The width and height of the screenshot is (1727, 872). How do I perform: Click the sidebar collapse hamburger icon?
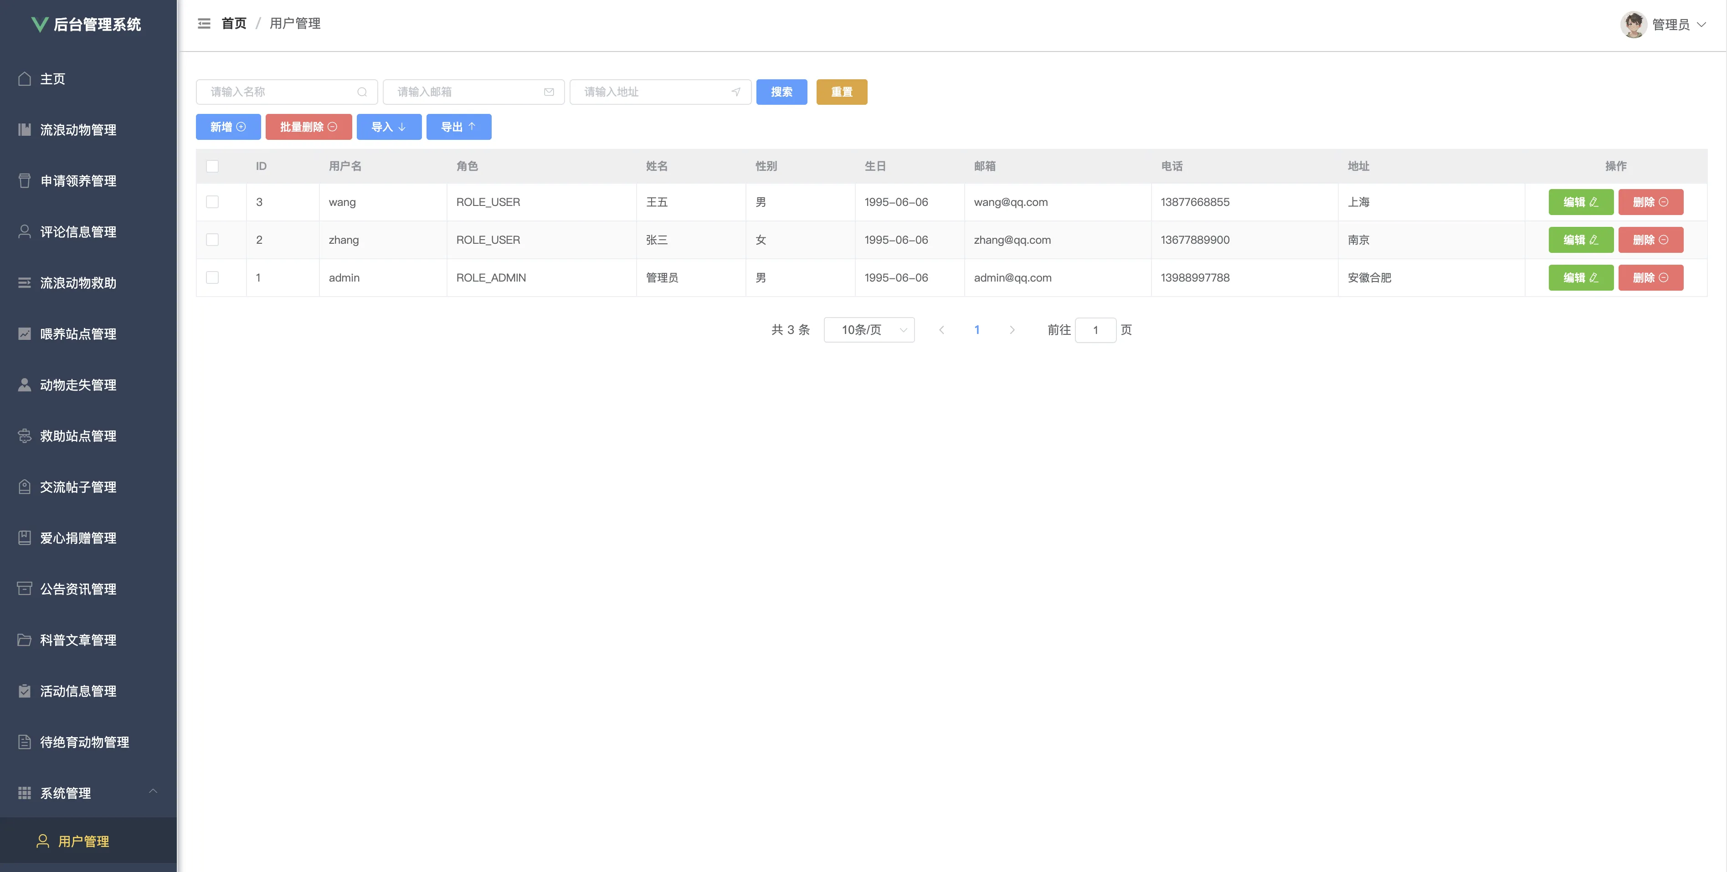204,23
